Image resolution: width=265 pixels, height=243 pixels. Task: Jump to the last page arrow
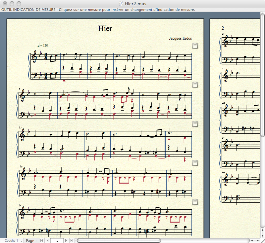click(x=72, y=241)
